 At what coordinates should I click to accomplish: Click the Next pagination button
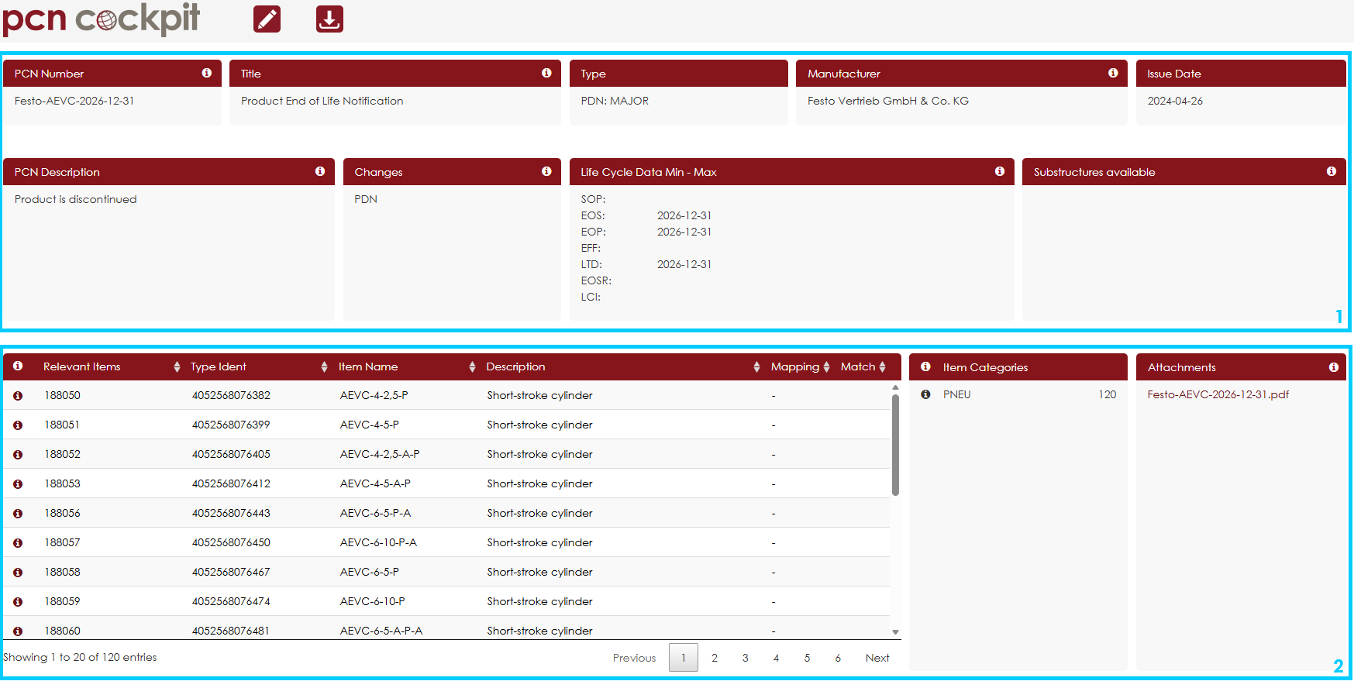click(x=877, y=658)
